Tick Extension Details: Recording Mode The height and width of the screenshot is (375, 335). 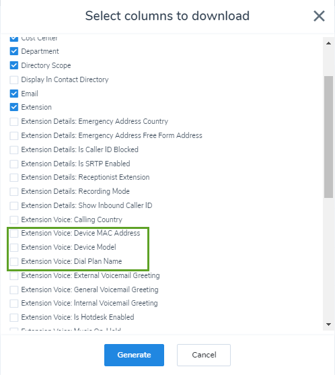click(14, 191)
